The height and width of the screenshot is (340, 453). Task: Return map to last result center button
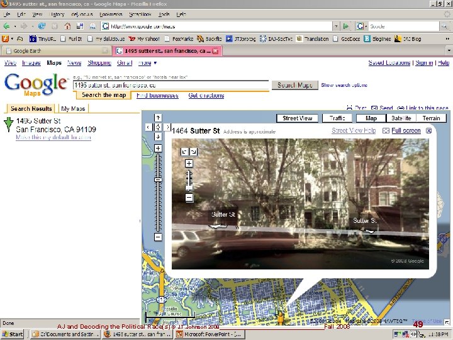[158, 127]
